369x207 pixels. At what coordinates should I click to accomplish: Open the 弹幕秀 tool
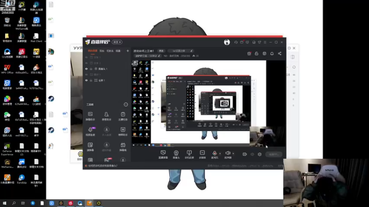coord(123,147)
